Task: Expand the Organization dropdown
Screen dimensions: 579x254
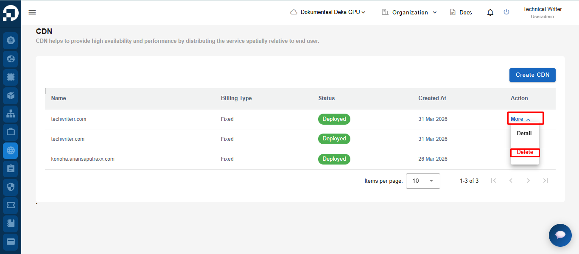Action: 409,12
